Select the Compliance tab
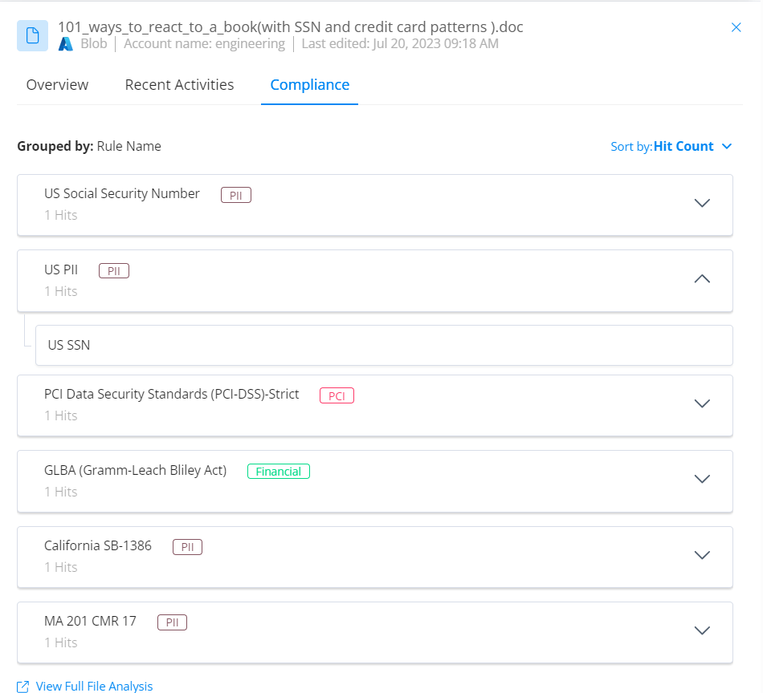 [x=309, y=84]
